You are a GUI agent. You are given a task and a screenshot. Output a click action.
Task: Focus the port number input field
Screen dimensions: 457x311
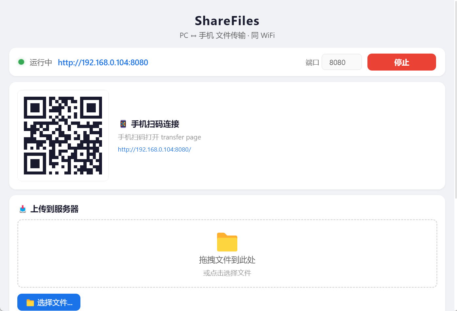342,62
